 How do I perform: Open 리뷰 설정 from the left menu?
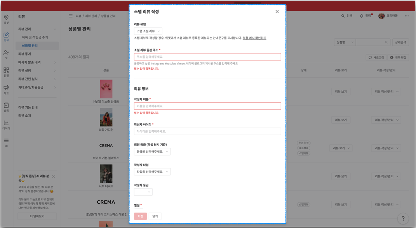click(25, 71)
